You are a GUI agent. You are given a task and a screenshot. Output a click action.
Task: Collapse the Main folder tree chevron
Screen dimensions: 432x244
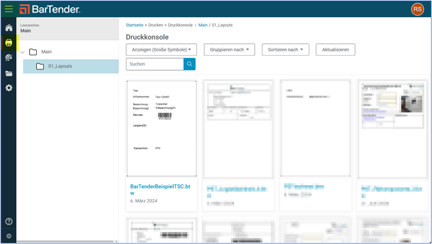coord(22,52)
